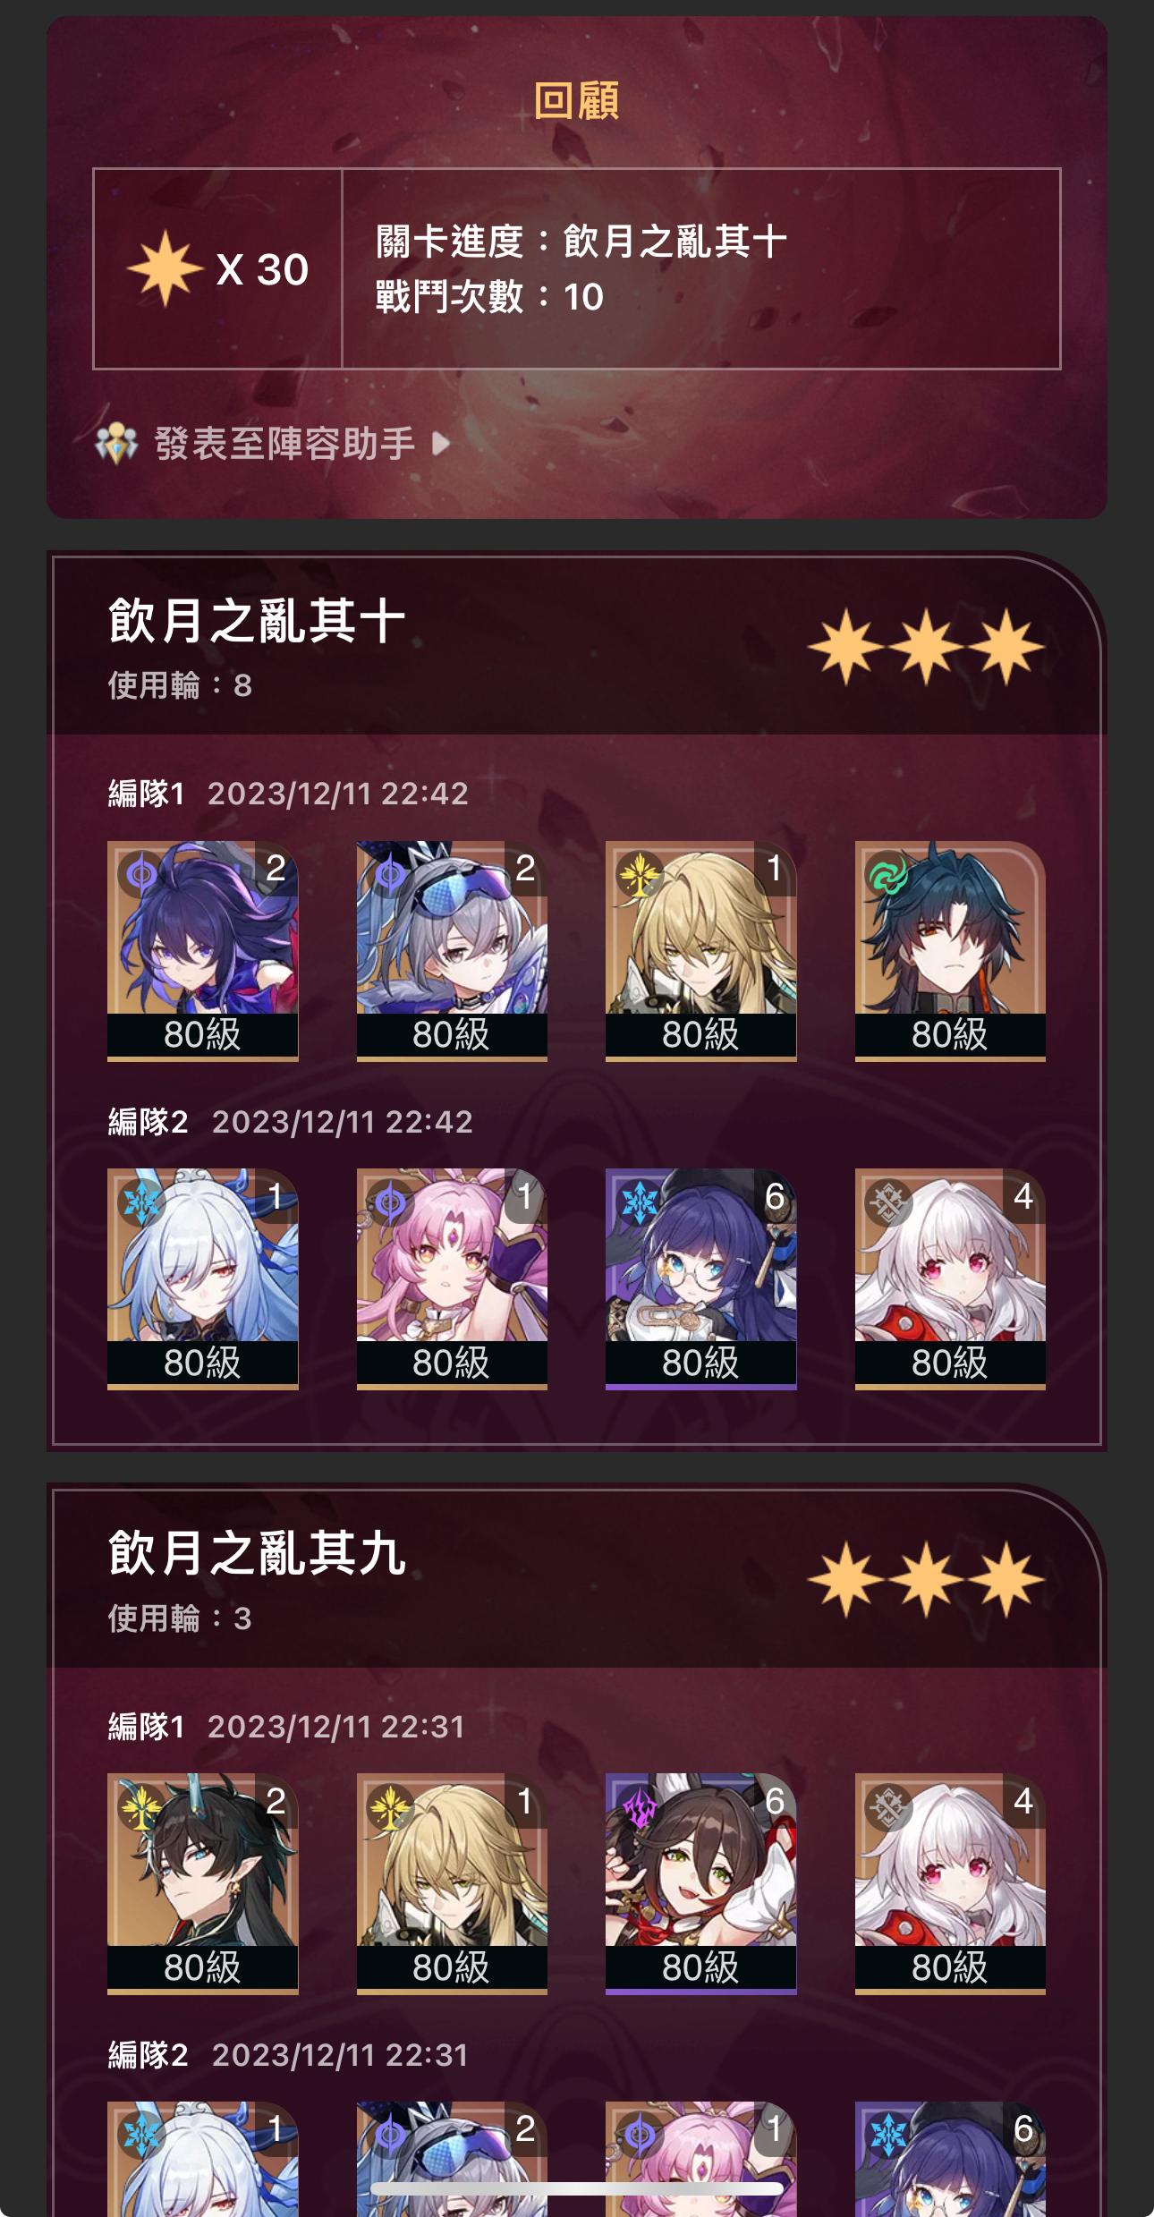Viewport: 1154px width, 2217px height.
Task: Select Jingliu portrait in 其十 team 2
Action: tap(202, 1278)
